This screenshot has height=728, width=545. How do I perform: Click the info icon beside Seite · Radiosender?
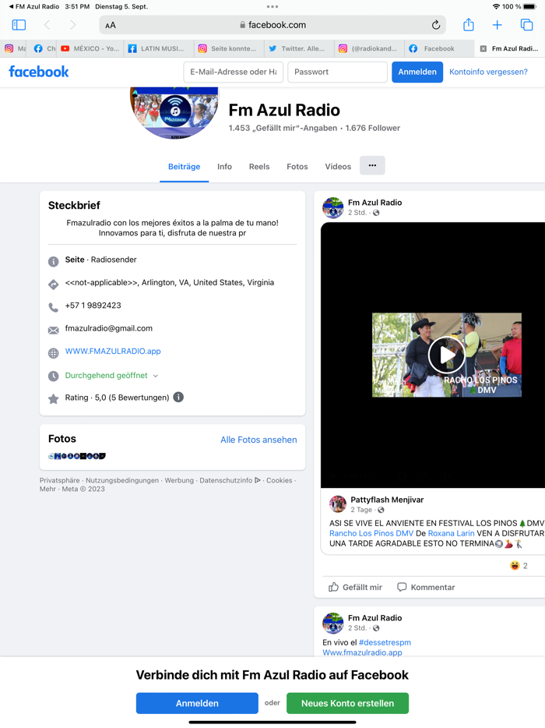click(x=54, y=262)
